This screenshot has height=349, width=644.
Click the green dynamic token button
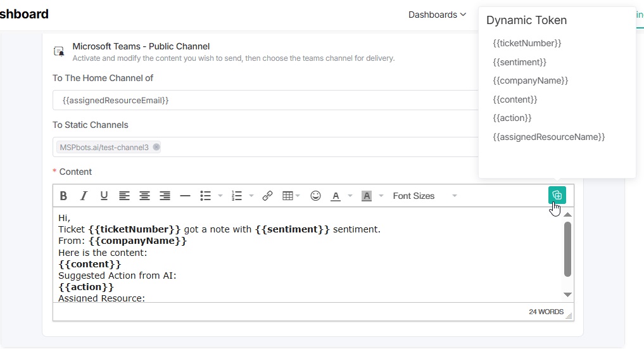[557, 196]
